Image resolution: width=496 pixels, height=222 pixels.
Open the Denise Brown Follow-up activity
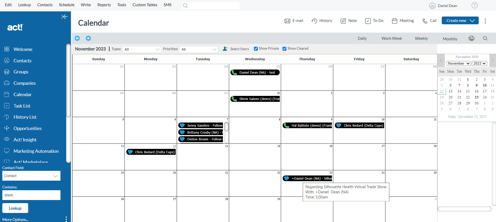(201, 139)
